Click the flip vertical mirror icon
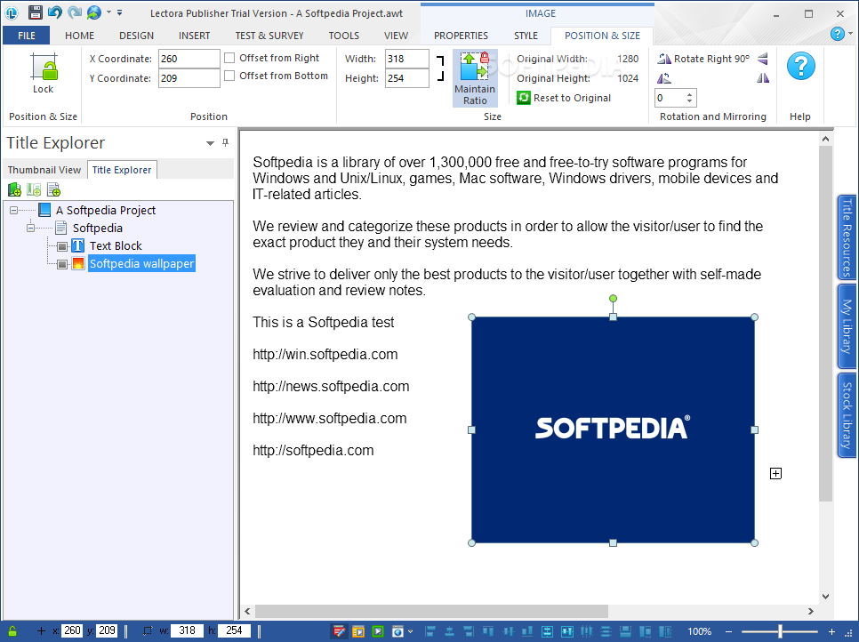 [x=763, y=59]
